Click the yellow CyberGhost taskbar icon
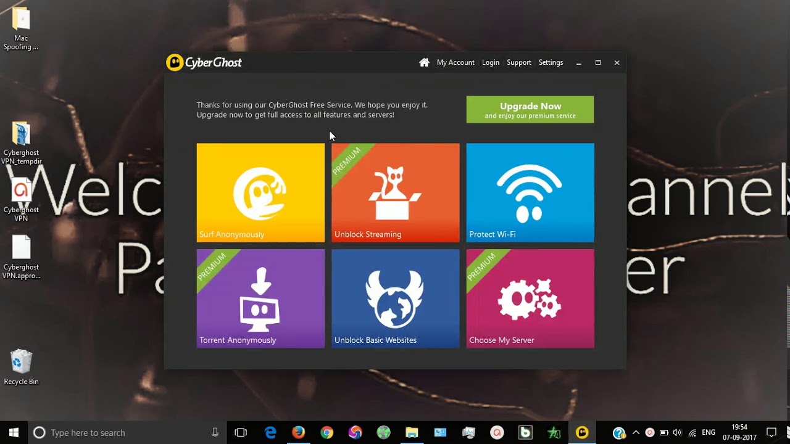The width and height of the screenshot is (790, 444). coord(582,432)
